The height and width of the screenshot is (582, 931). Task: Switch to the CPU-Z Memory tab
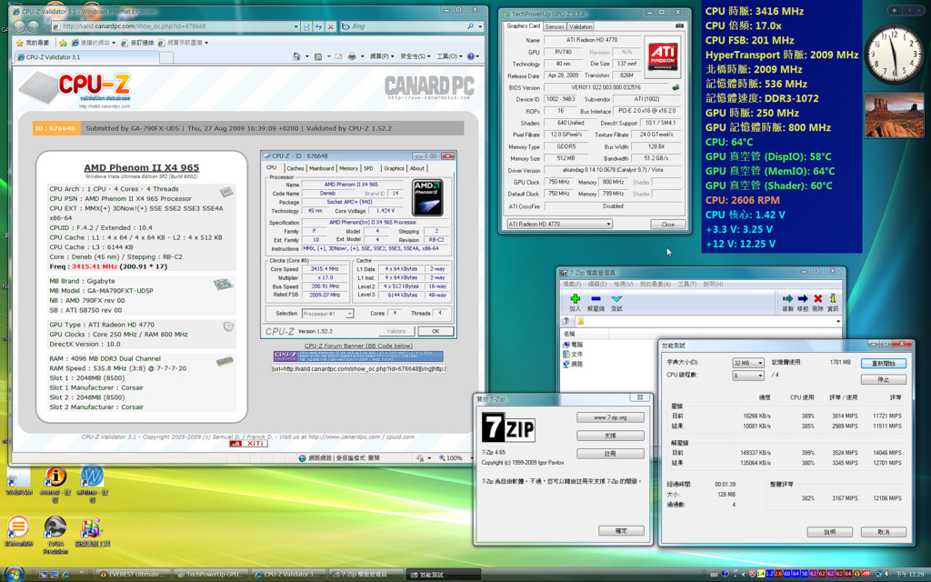348,168
